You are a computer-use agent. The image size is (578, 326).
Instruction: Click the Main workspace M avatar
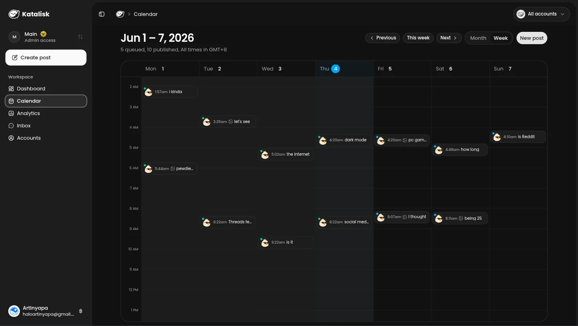[x=14, y=37]
